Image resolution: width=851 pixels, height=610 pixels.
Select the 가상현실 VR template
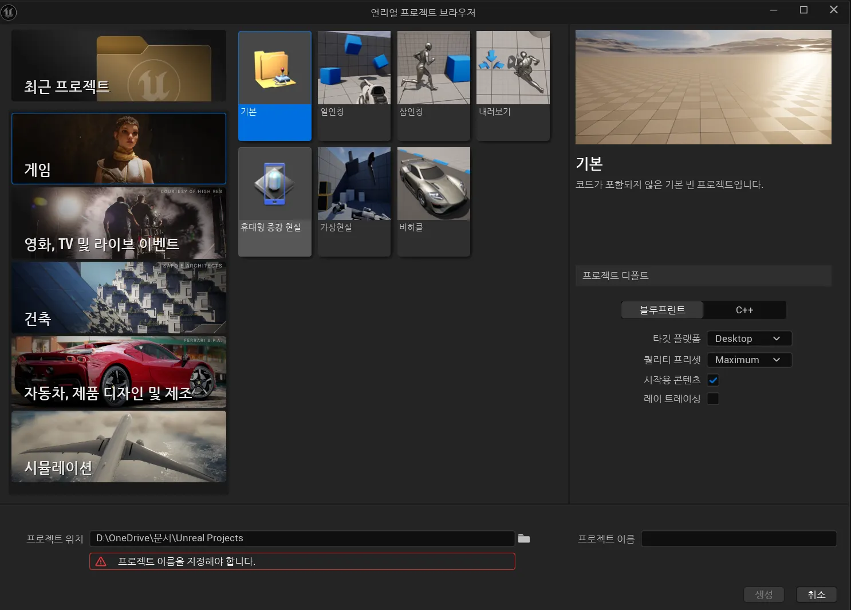tap(354, 184)
